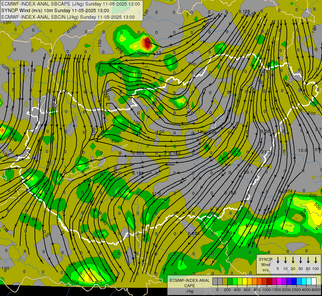322x296 pixels.
Task: Pick the wind legend arrow for 50 m/s
Action: pos(308,260)
